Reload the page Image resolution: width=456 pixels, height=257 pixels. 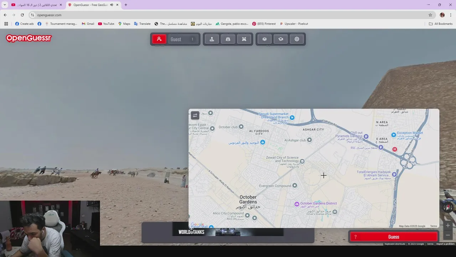(22, 15)
